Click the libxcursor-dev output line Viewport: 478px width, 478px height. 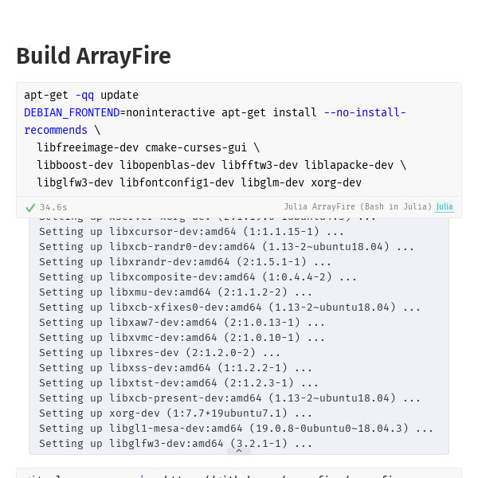tap(192, 232)
